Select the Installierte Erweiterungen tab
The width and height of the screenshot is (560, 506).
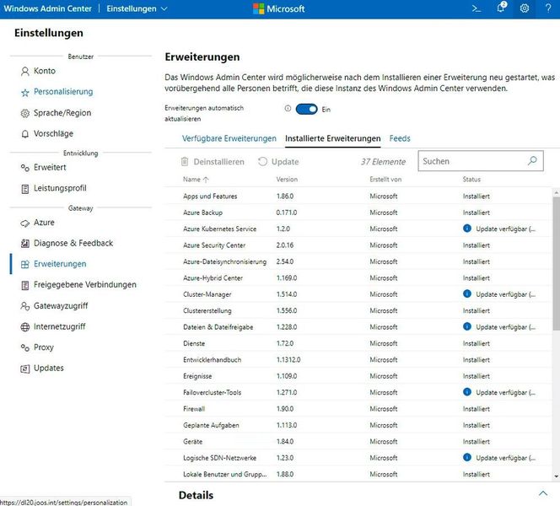[333, 138]
